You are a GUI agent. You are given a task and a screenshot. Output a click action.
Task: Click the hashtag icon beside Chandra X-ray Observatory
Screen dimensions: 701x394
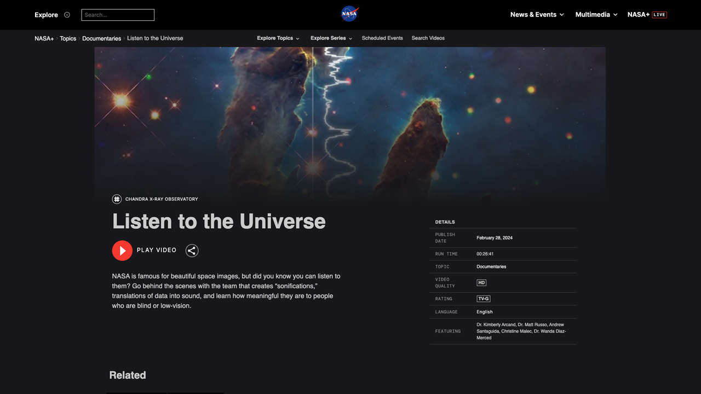(117, 199)
